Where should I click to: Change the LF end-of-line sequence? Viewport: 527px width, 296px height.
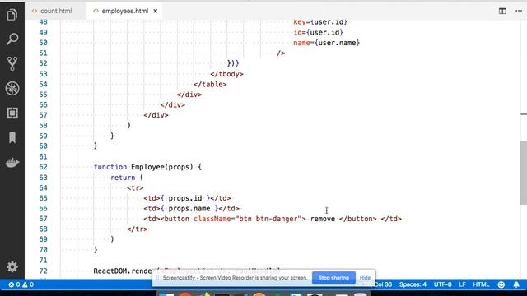point(462,284)
